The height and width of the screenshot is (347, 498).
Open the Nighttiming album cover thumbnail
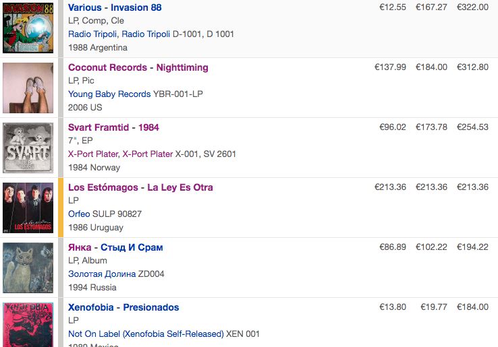click(28, 88)
